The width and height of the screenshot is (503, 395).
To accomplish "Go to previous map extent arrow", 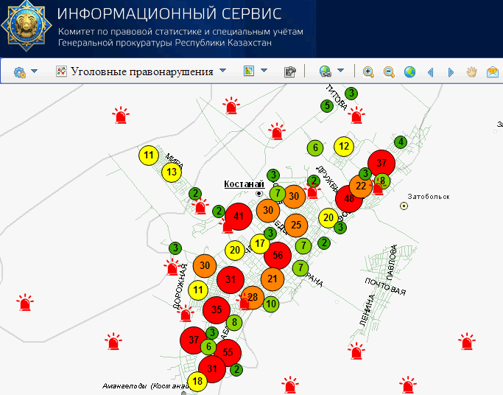I will [431, 72].
